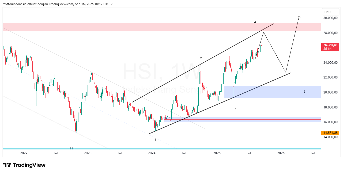Select the orange 14.581,88 price label
This screenshot has height=173, width=343.
click(x=330, y=133)
